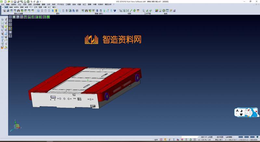Undo the last action

coord(31,2)
